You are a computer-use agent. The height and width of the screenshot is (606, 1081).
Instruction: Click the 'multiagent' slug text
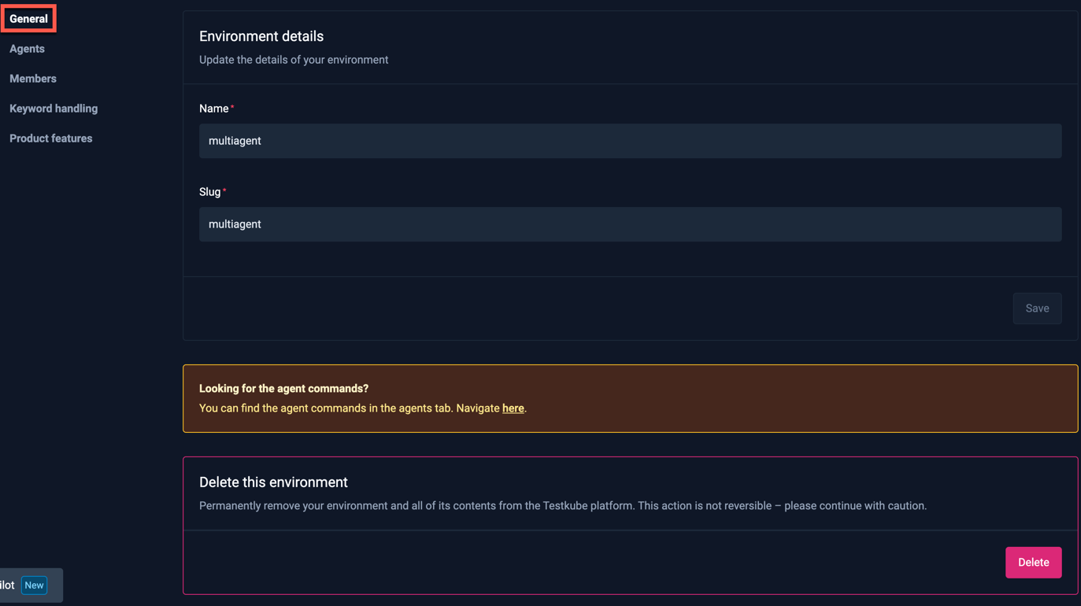pos(235,224)
